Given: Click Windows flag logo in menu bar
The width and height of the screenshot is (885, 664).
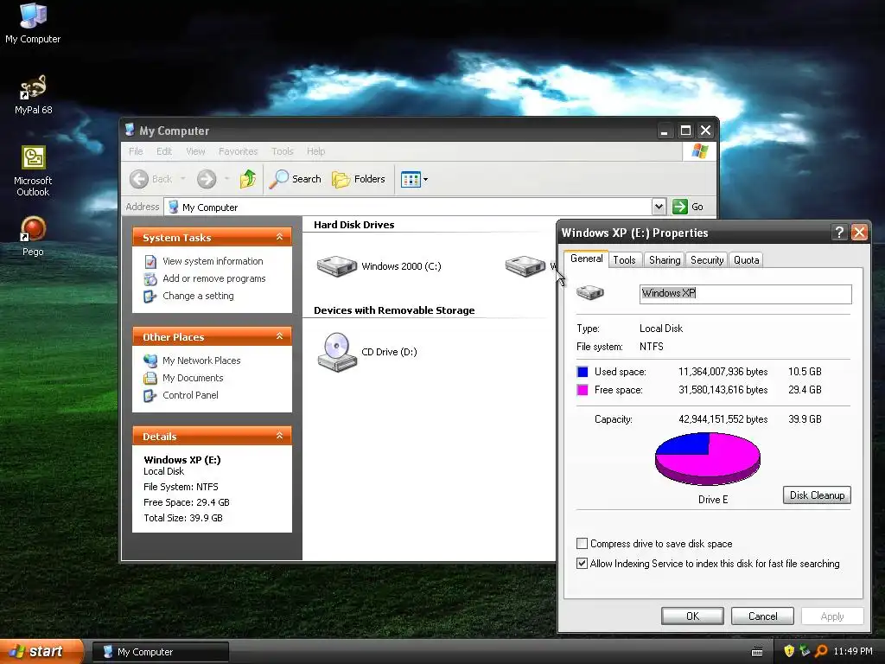Looking at the screenshot, I should (700, 151).
